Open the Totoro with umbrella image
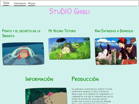 click(69, 48)
